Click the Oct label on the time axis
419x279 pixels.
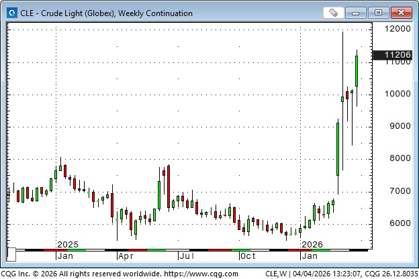247,256
